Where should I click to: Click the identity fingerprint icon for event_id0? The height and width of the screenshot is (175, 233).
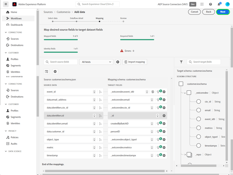click(153, 92)
